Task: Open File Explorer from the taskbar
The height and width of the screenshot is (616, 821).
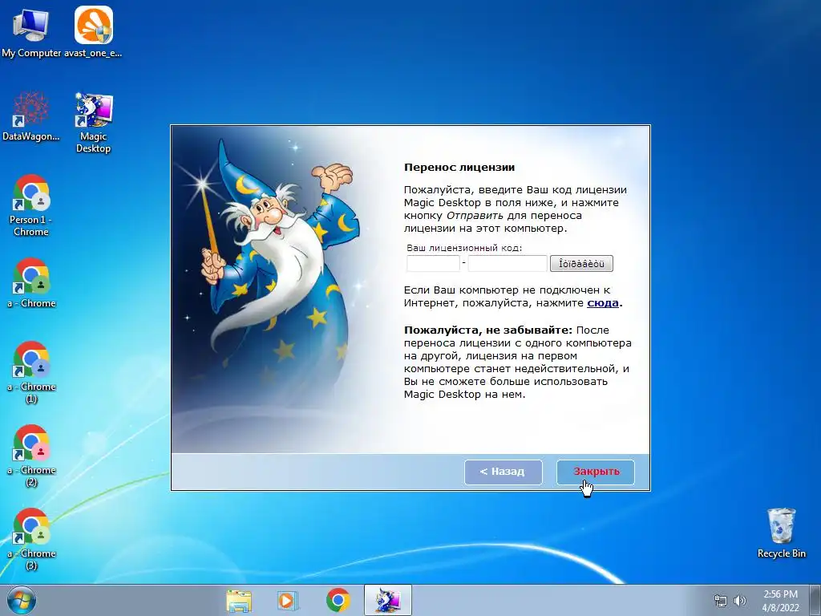Action: click(239, 600)
